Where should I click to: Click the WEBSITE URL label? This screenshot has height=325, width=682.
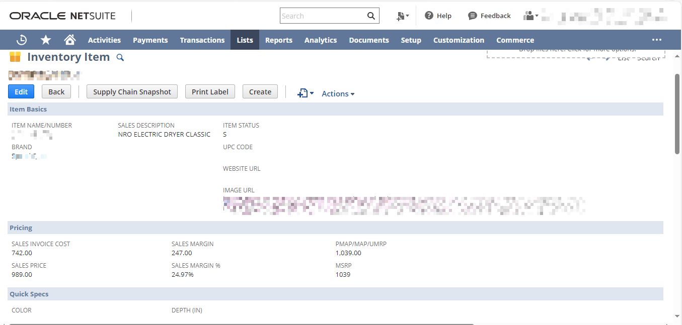tap(242, 169)
